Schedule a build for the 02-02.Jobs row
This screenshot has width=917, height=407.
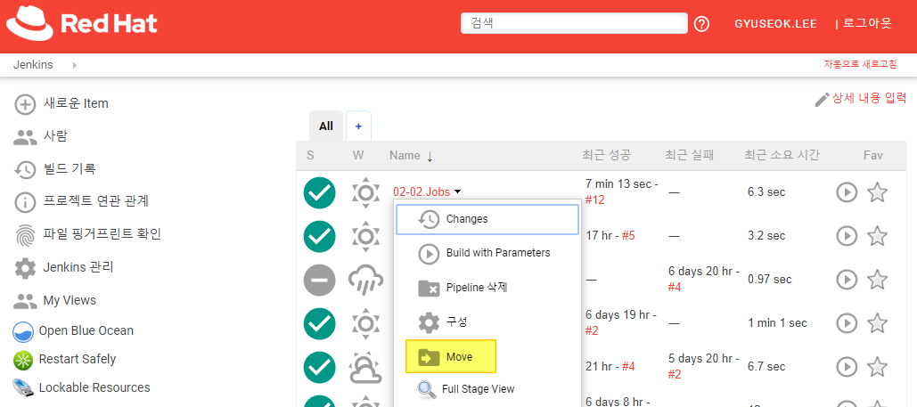tap(847, 192)
